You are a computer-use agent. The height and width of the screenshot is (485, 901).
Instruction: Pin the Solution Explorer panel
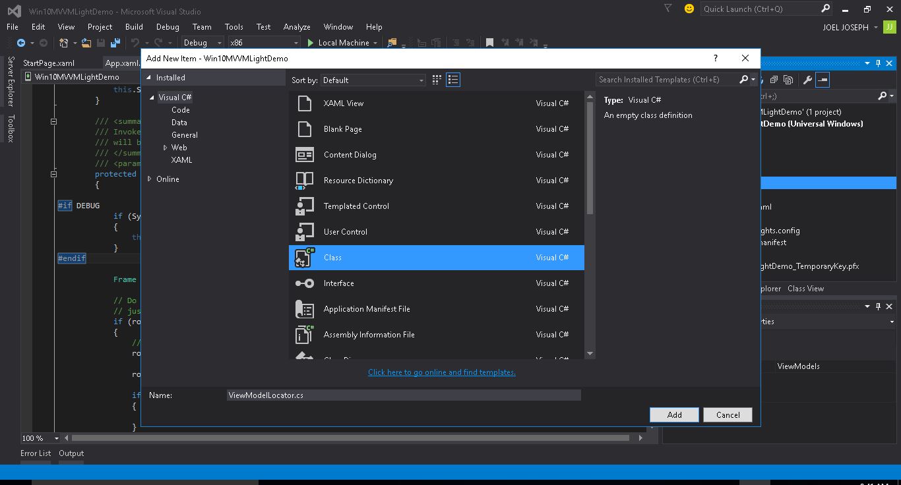coord(878,63)
